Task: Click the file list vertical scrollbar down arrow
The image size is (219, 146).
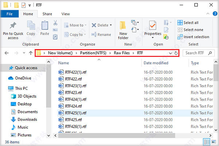Action: coord(216,130)
